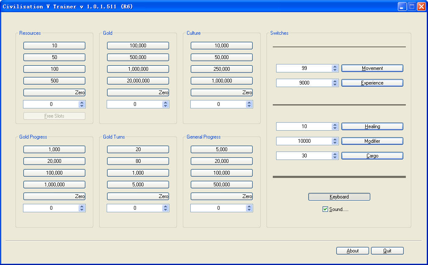Increase the Resources custom value using the up arrow

click(82, 103)
